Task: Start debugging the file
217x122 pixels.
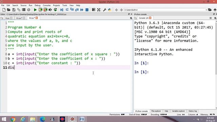Action: click(x=62, y=10)
